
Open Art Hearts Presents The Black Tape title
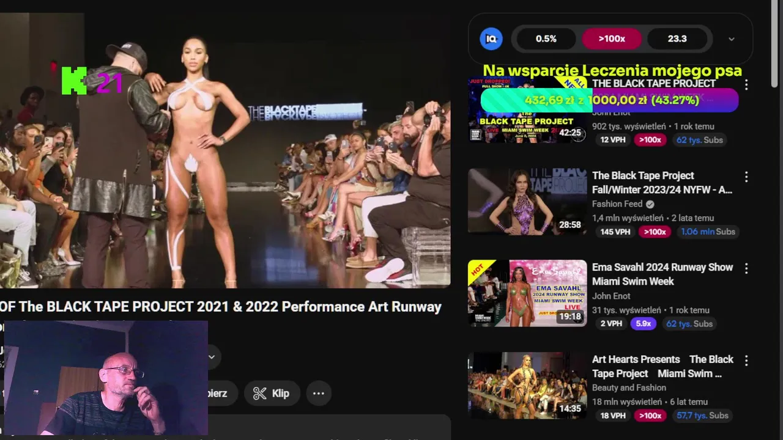pos(662,366)
